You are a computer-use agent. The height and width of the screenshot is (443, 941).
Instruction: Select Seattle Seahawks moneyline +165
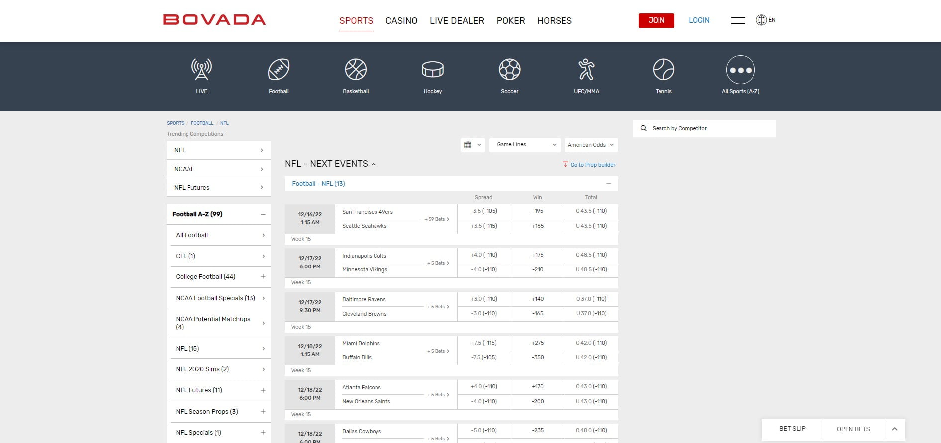538,226
